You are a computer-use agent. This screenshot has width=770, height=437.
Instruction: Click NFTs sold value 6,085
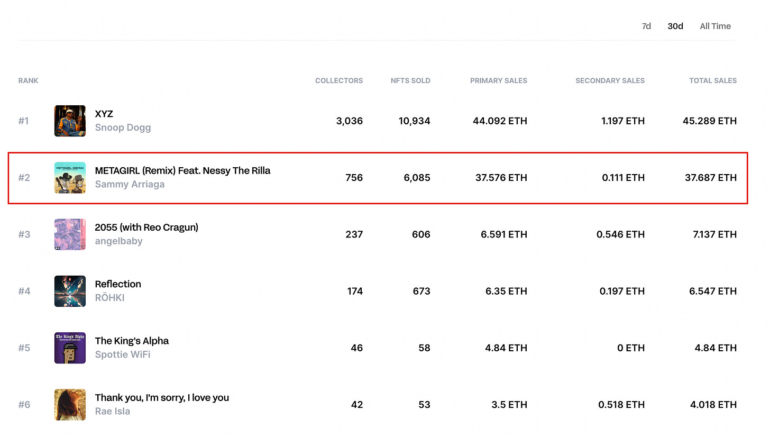[x=417, y=178]
